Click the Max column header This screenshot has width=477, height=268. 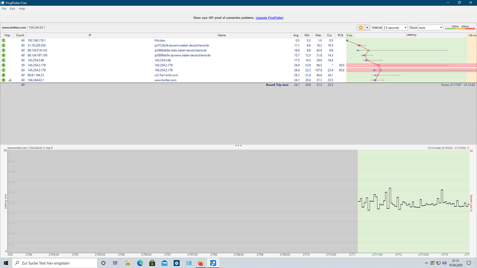click(318, 35)
